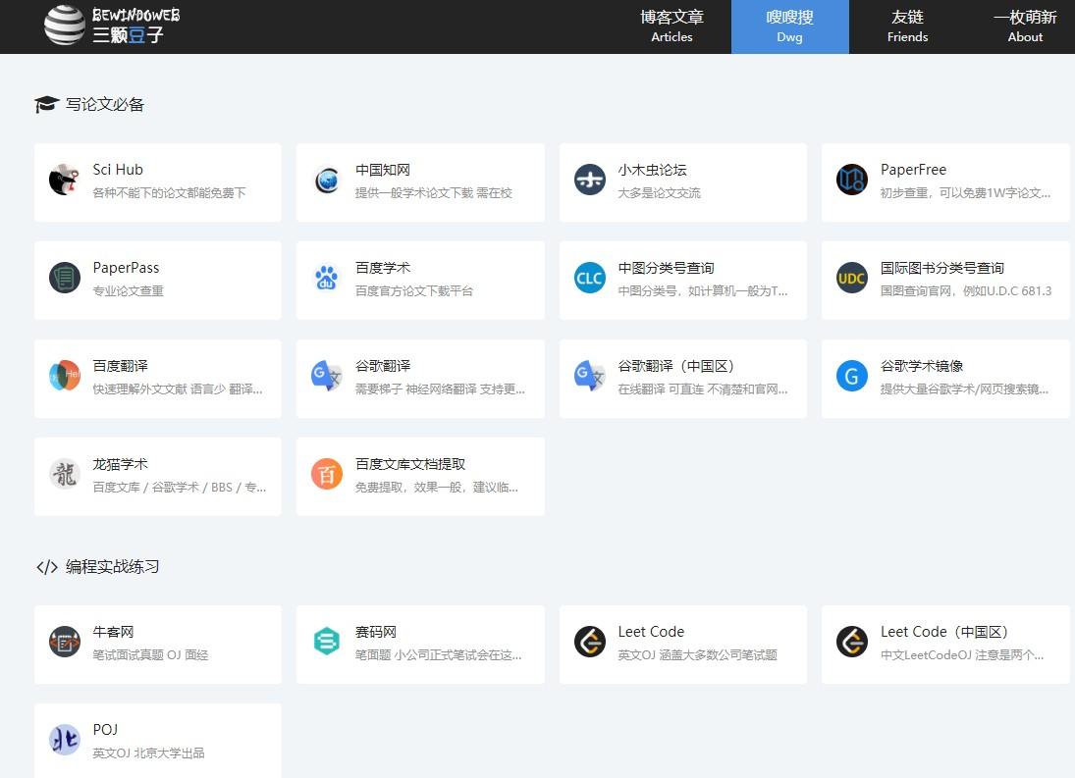This screenshot has width=1075, height=778.
Task: Click the 写论文必备 section heading
Action: point(105,104)
